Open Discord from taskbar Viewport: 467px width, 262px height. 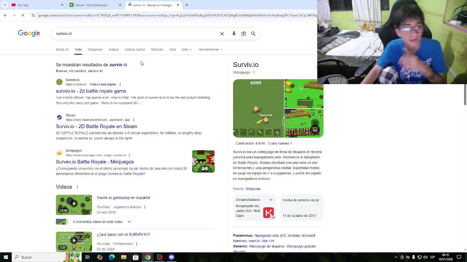[x=171, y=257]
